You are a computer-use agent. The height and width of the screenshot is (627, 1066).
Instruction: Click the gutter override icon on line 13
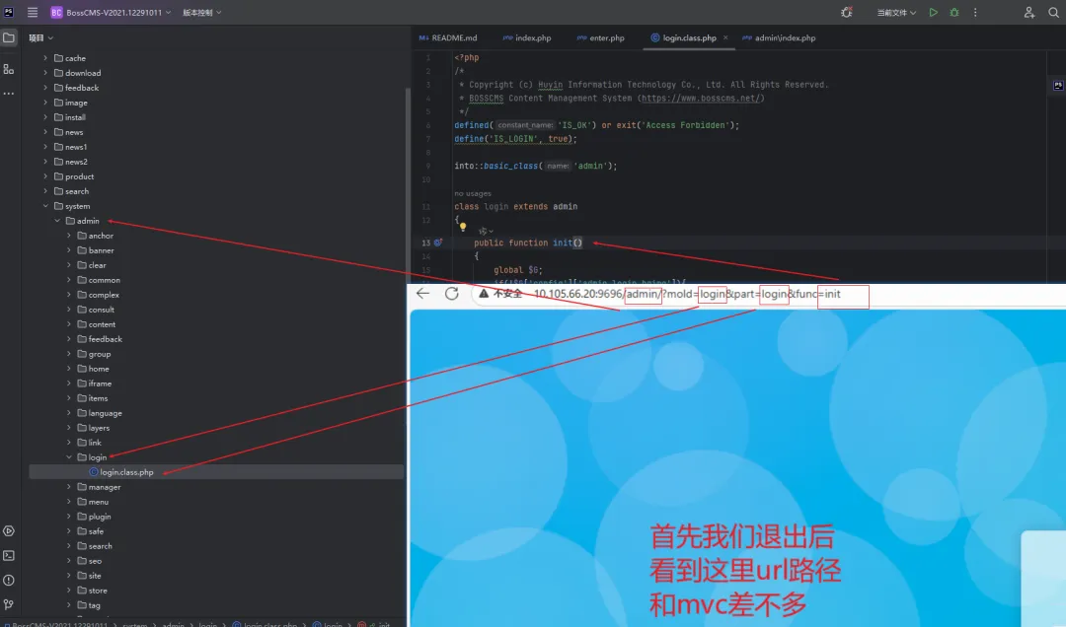coord(438,243)
